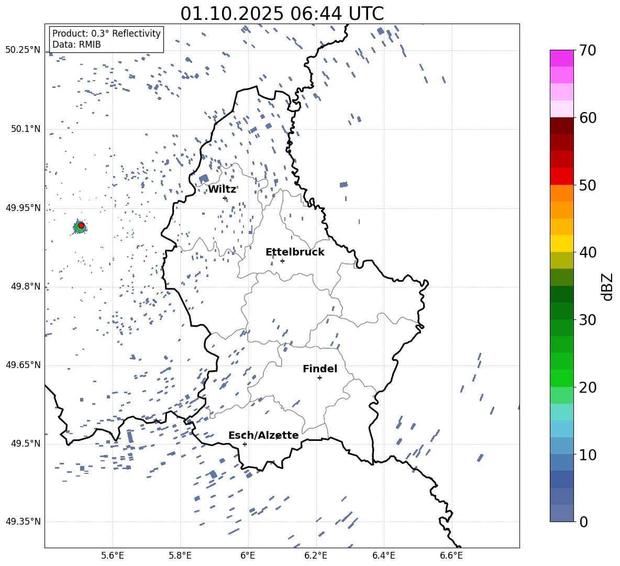Click the Wiltz station cross marker
Screen dimensions: 620x566
pyautogui.click(x=225, y=198)
